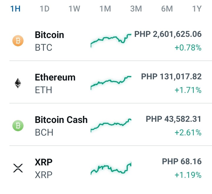The height and width of the screenshot is (194, 212).
Task: Open the Bitcoin sparkline chart
Action: point(111,40)
